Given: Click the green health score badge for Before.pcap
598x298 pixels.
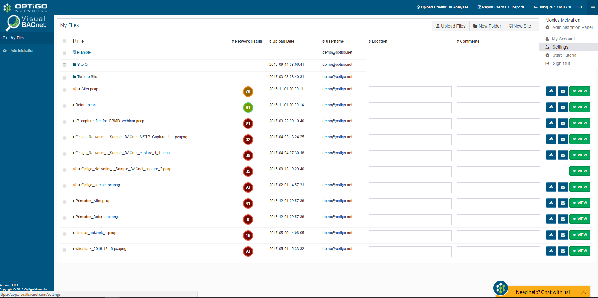Looking at the screenshot, I should pos(248,107).
